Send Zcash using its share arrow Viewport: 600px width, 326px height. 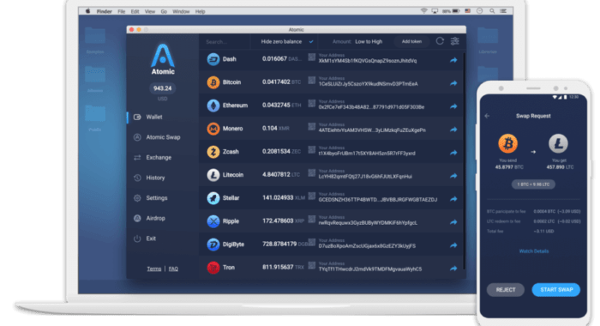[x=453, y=153]
